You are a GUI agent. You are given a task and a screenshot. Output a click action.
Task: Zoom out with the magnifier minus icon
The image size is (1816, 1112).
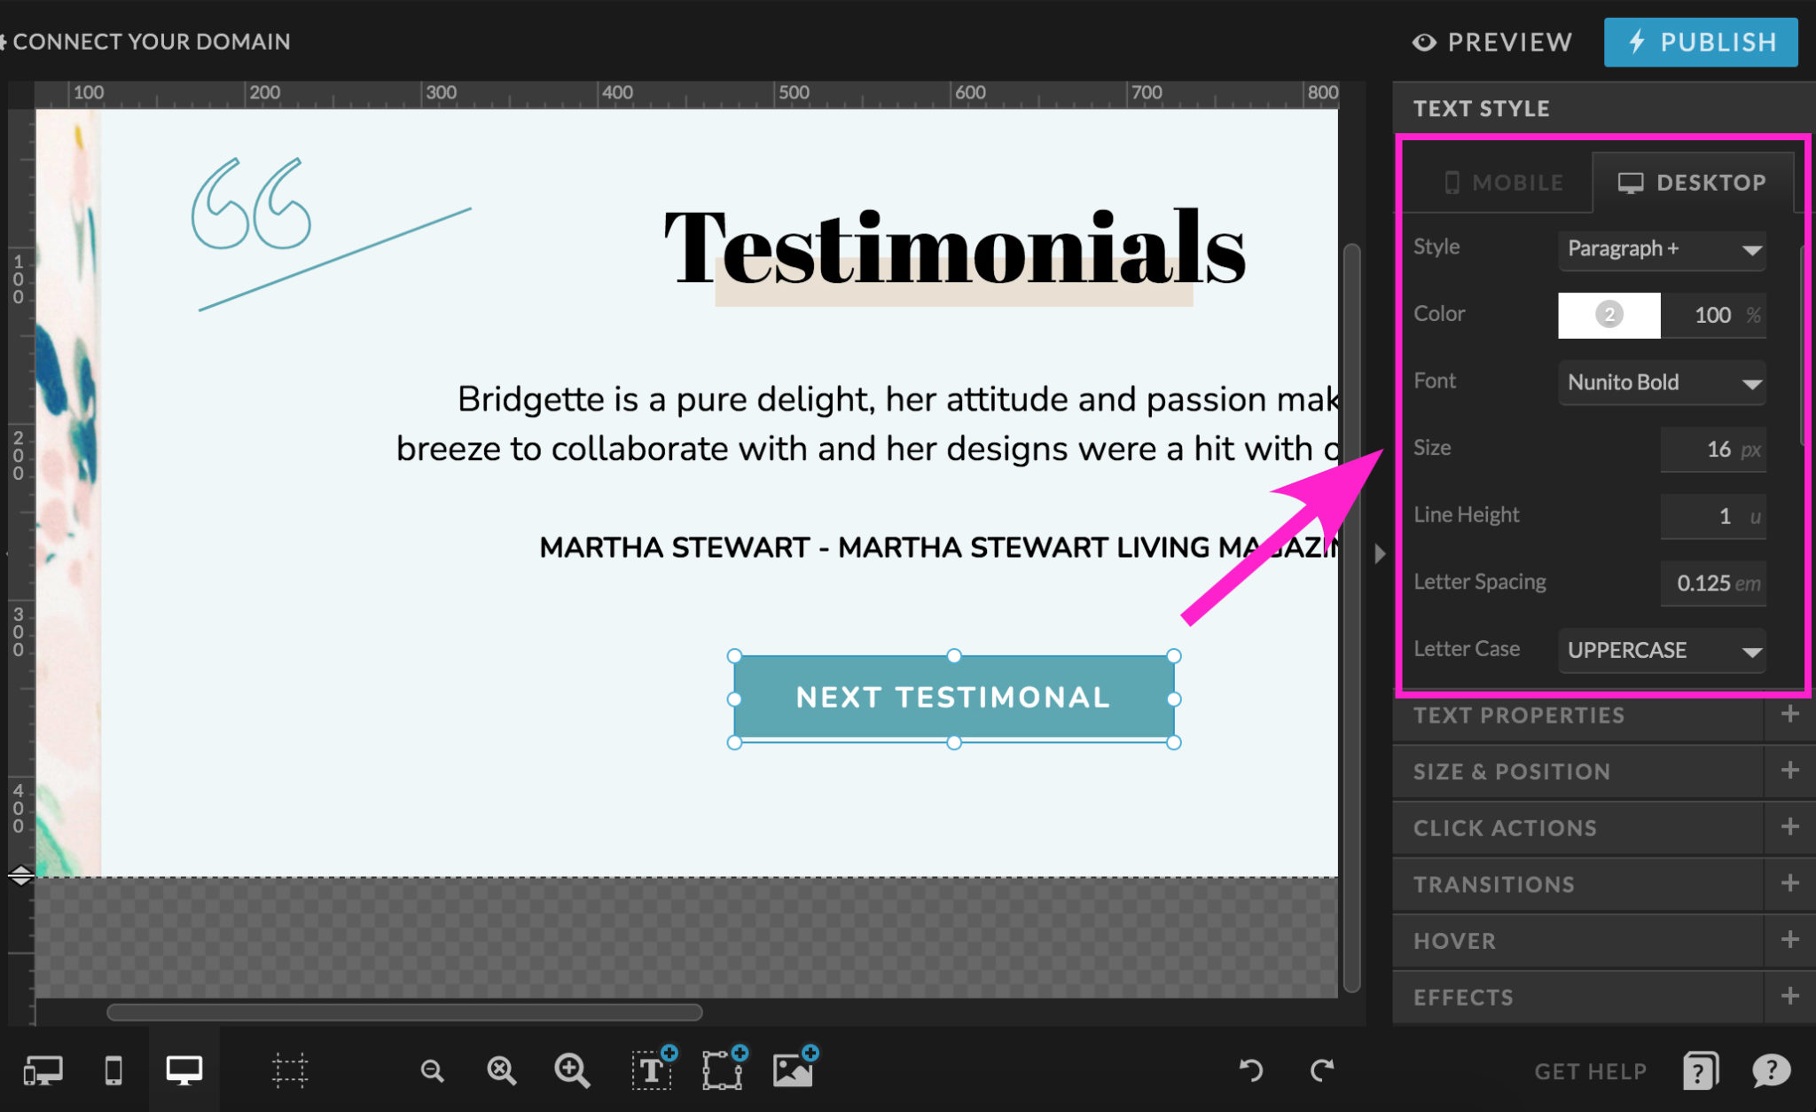(x=432, y=1070)
